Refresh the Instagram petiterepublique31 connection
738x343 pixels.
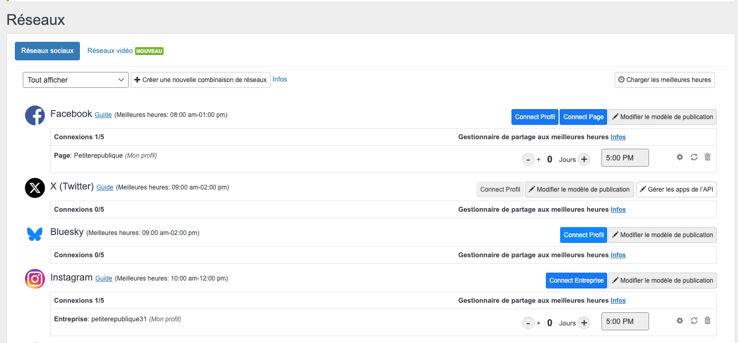click(694, 321)
